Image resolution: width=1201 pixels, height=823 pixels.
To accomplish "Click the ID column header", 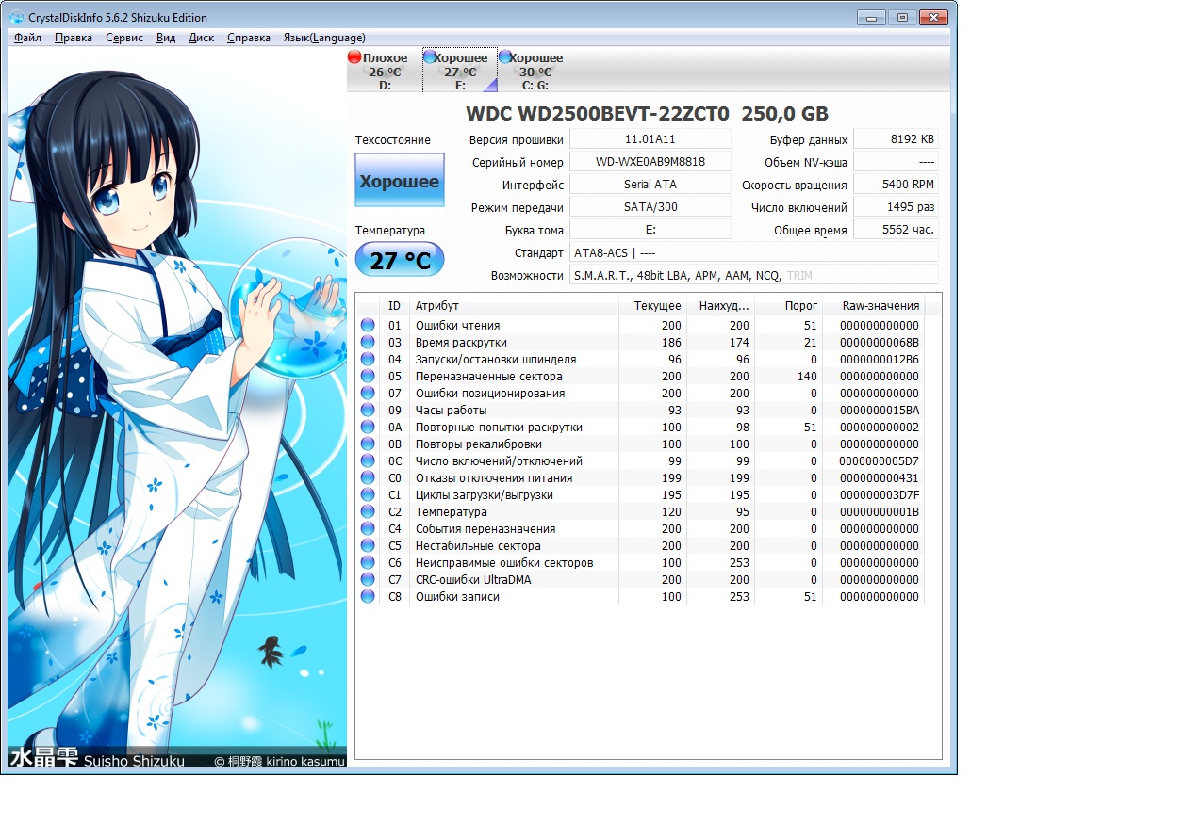I will (395, 305).
